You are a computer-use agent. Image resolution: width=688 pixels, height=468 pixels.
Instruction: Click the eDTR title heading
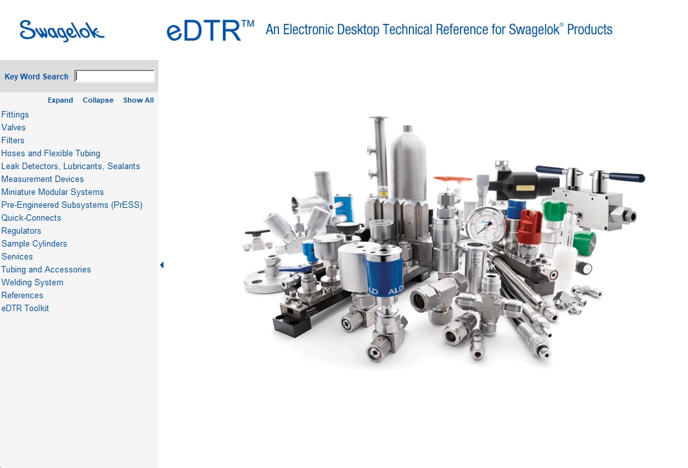(x=210, y=30)
